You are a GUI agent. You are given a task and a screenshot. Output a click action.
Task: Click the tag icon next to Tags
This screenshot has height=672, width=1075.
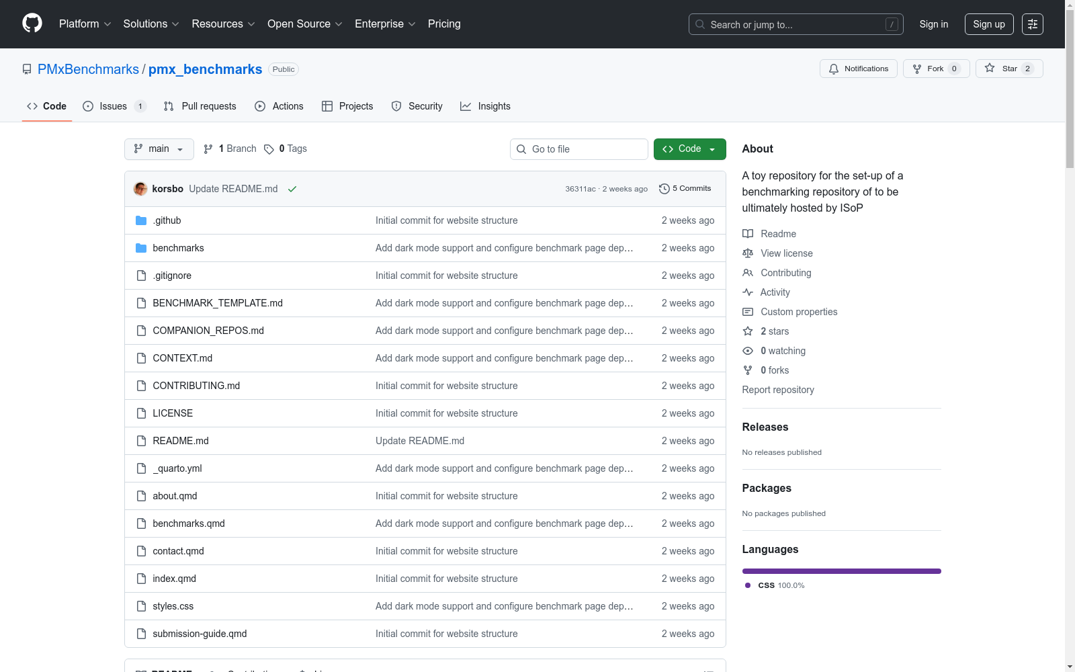coord(269,149)
